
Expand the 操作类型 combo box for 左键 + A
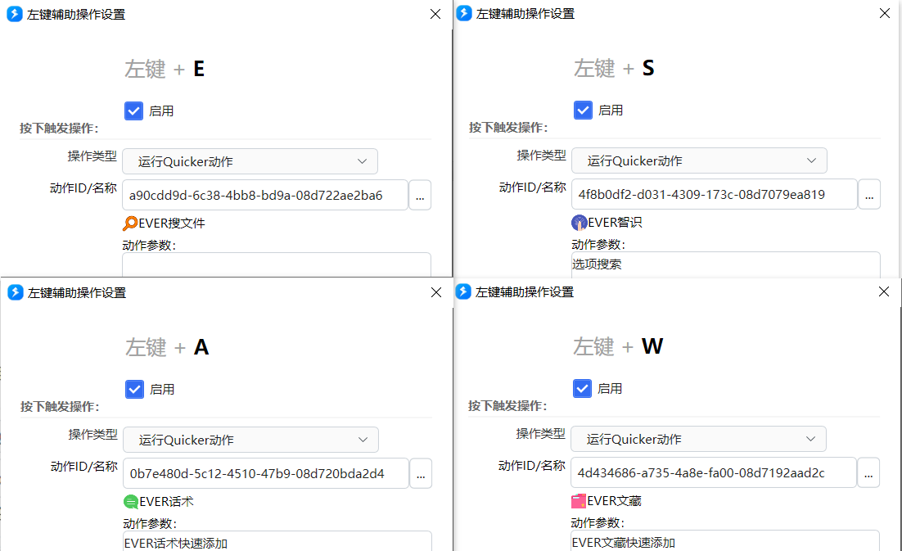250,440
